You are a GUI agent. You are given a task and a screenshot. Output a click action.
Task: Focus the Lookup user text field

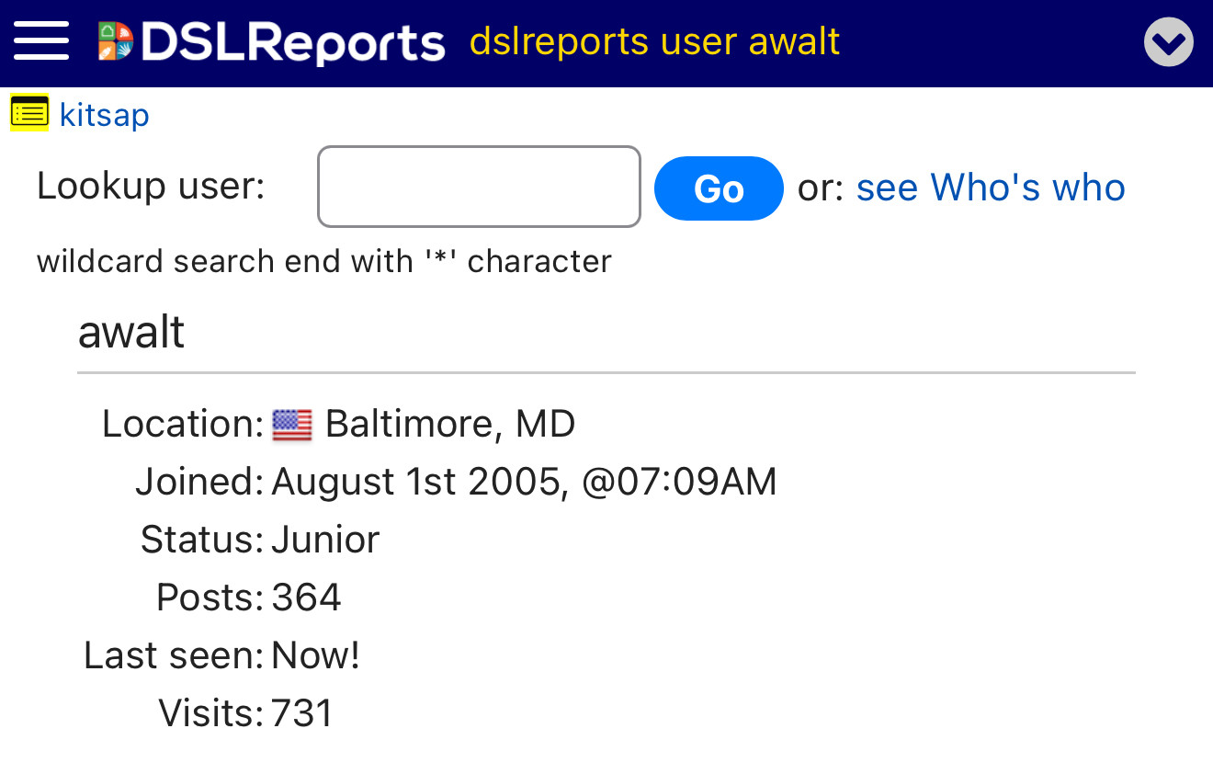(x=479, y=187)
